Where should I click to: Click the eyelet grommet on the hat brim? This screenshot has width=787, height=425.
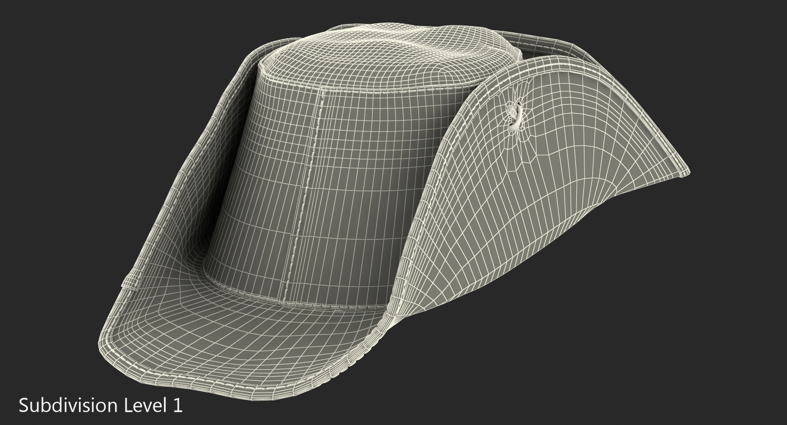coord(515,116)
